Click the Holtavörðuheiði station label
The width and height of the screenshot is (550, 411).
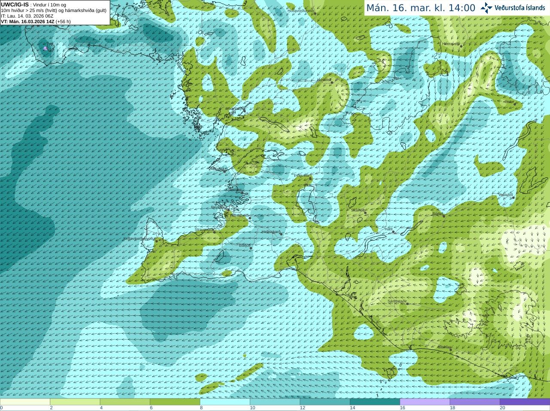pyautogui.click(x=301, y=10)
